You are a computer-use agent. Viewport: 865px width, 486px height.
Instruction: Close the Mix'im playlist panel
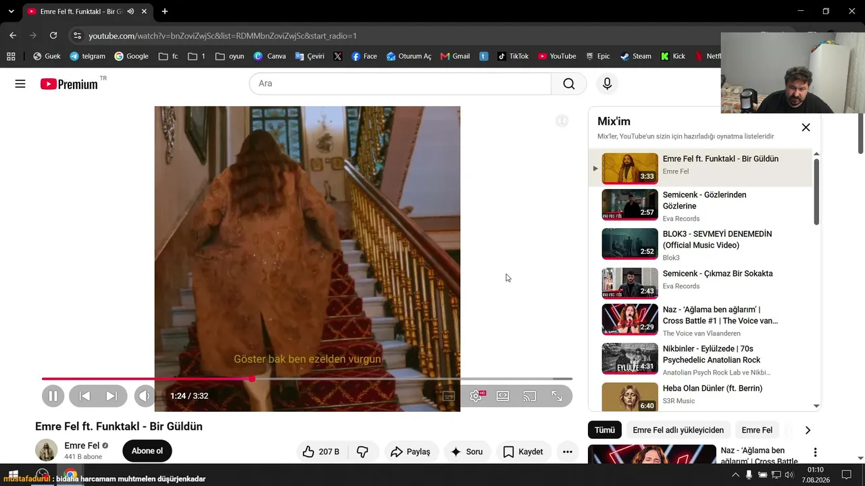click(x=806, y=128)
